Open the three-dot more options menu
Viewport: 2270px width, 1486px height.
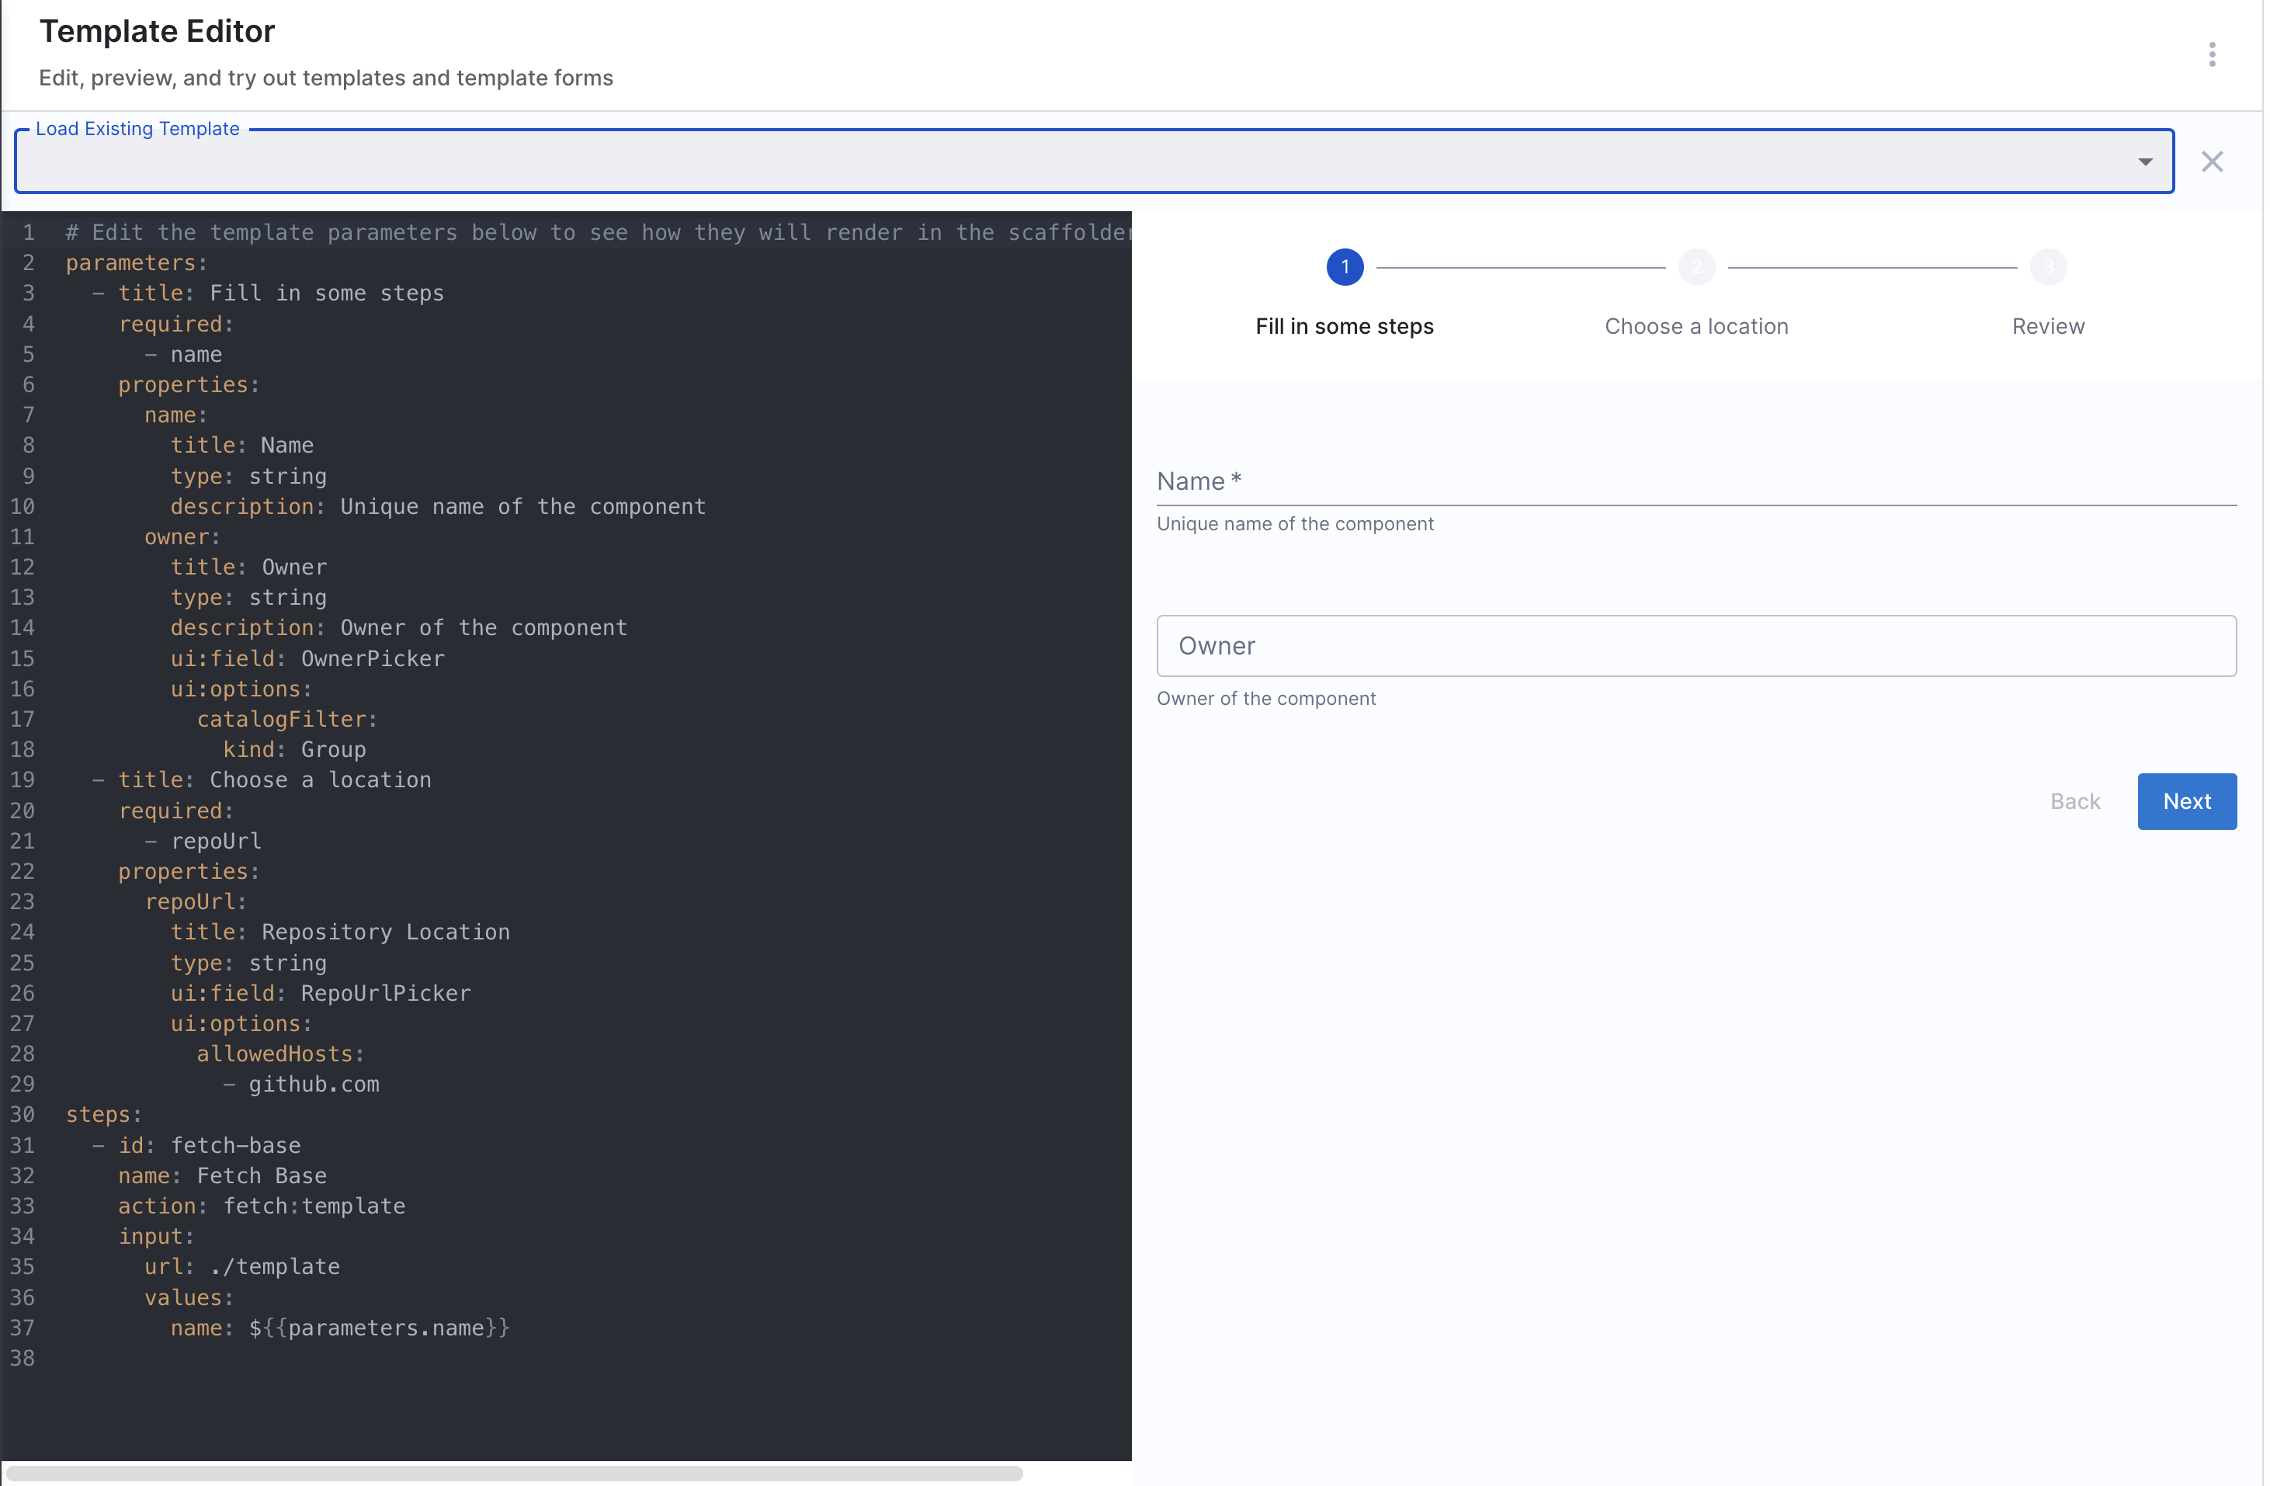pos(2211,54)
